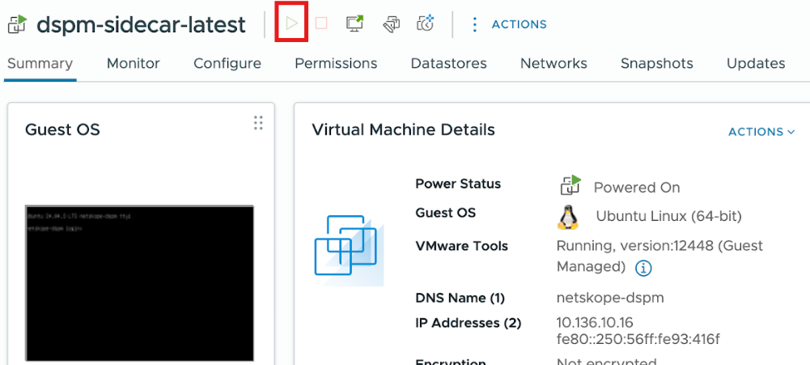Click the VMware Tools running version text
810x365 pixels.
click(659, 256)
